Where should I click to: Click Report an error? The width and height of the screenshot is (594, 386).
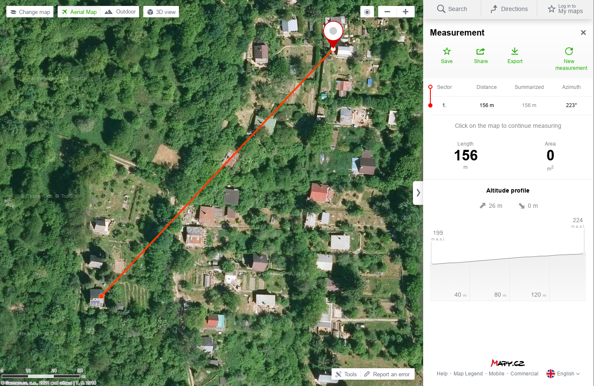tap(387, 374)
